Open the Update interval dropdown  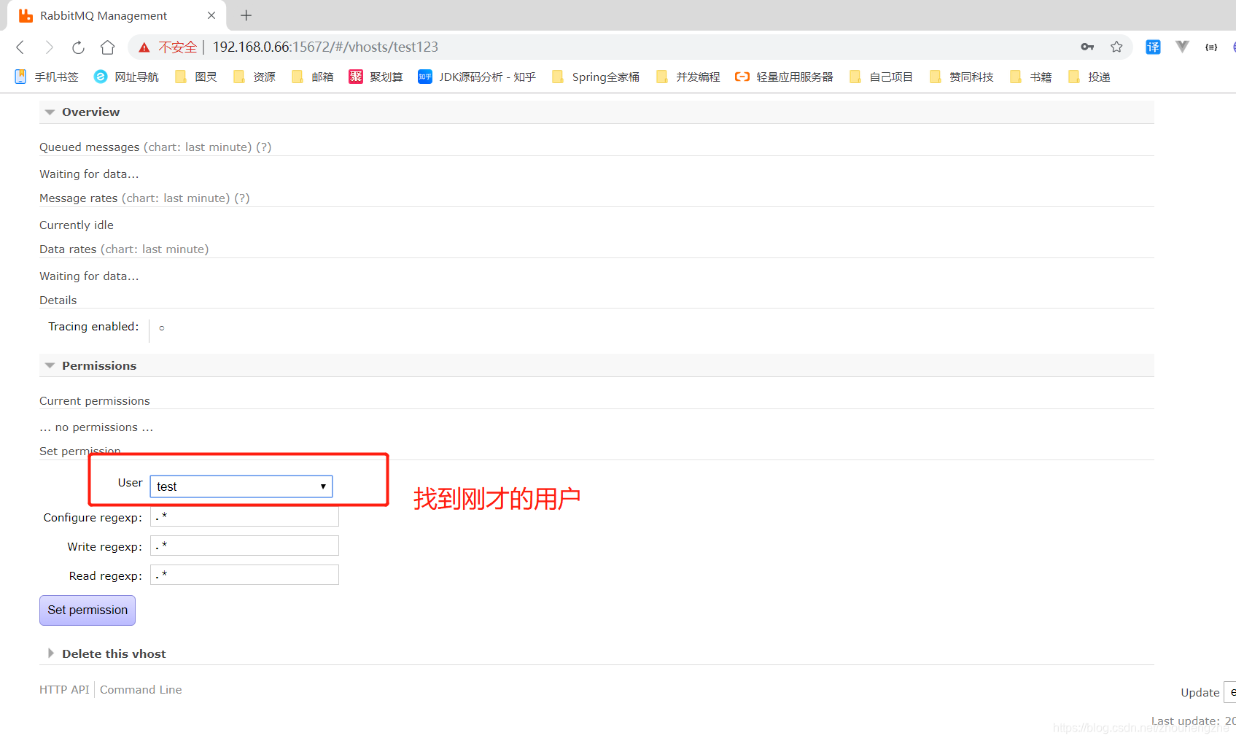(1229, 692)
